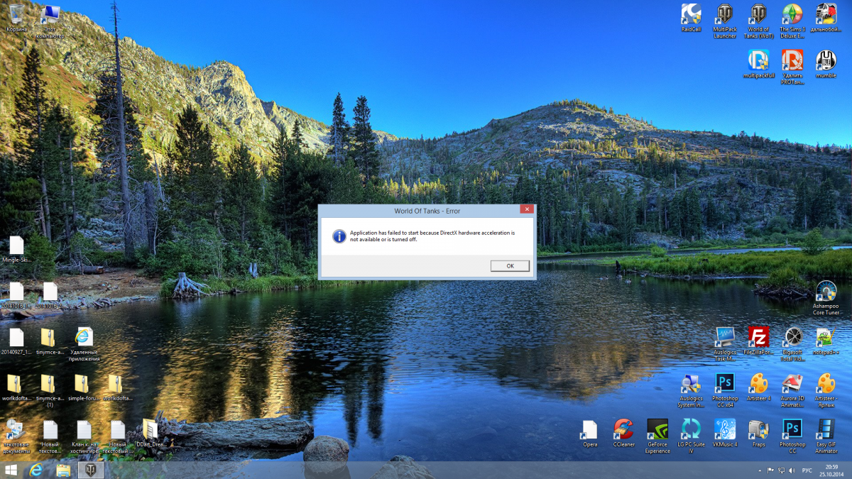
Task: Select the текстовые документы shortcut
Action: point(16,436)
